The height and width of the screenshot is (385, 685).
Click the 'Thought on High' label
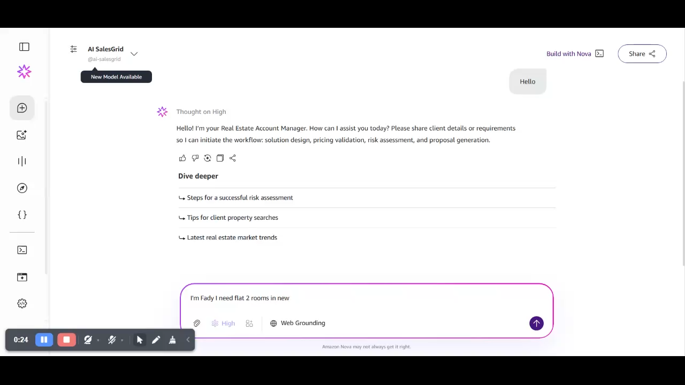point(201,112)
